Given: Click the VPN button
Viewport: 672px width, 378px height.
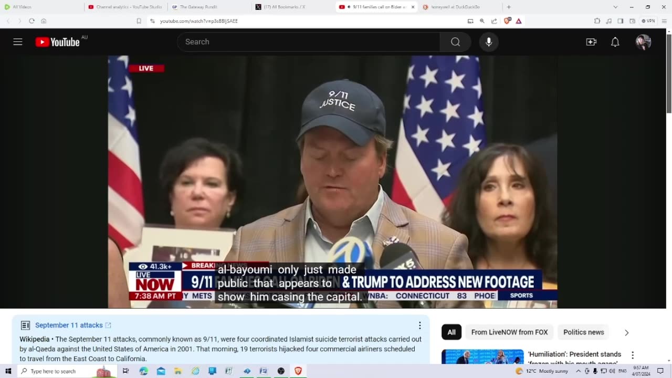Looking at the screenshot, I should pyautogui.click(x=648, y=21).
